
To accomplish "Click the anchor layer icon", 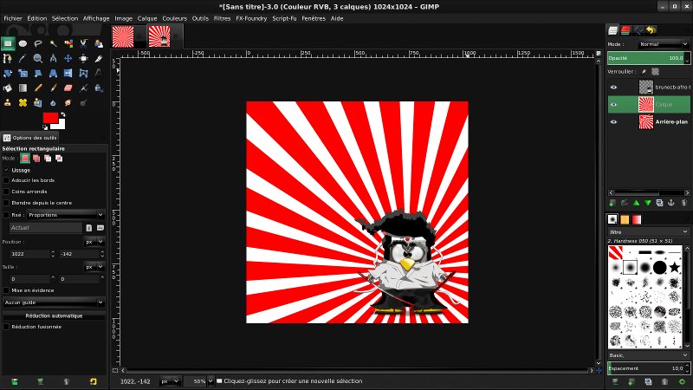I will coord(670,203).
